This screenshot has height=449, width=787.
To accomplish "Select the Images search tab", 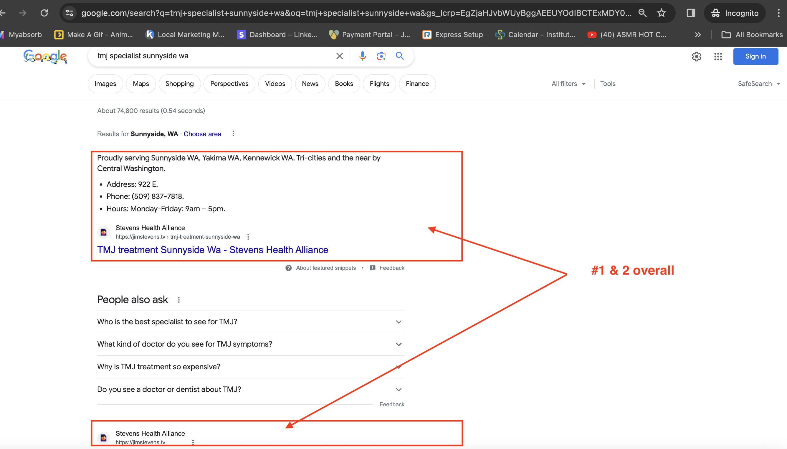I will pos(105,84).
